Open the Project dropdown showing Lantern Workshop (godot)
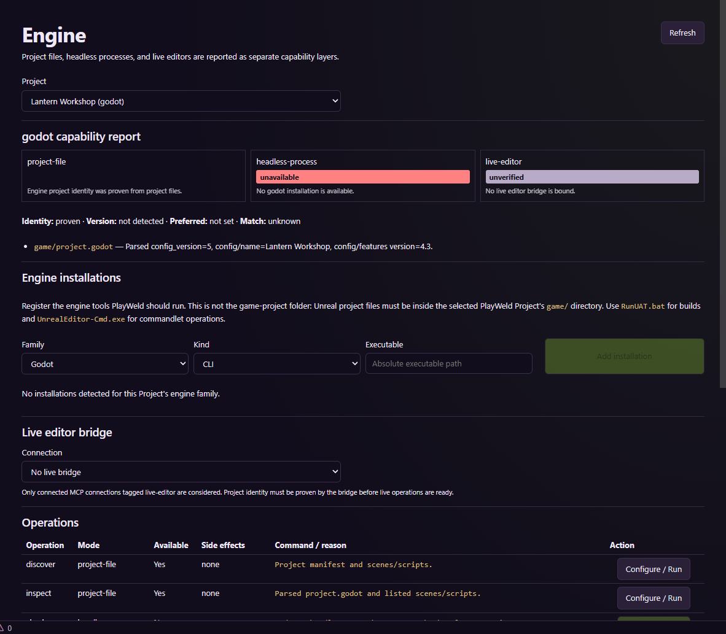 coord(181,101)
